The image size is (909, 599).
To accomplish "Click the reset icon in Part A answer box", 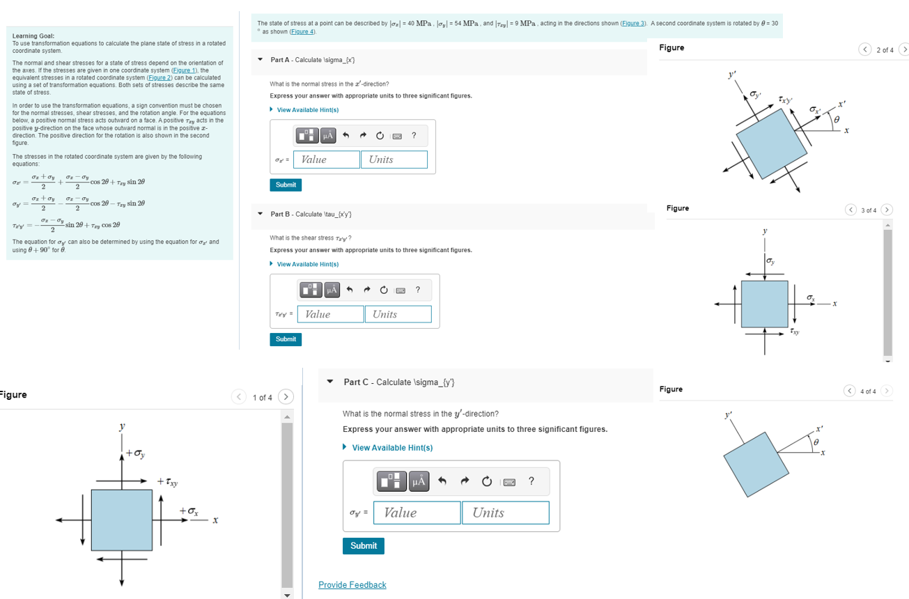I will click(380, 135).
